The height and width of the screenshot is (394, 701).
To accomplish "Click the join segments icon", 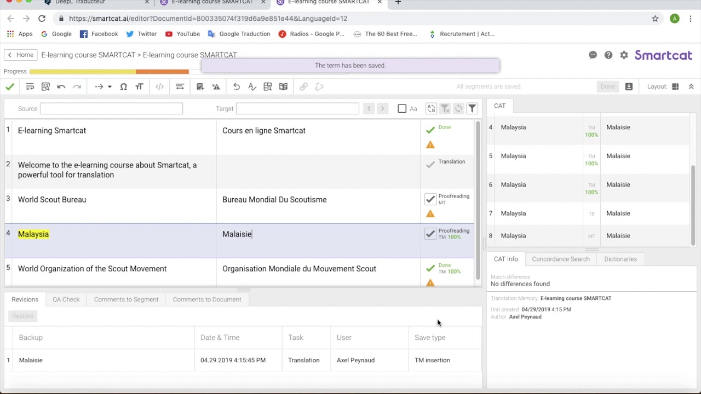I will coord(180,86).
